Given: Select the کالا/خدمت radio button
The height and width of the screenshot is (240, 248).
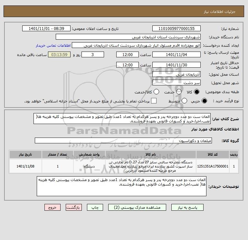Looking at the screenshot, I should point(157,92).
